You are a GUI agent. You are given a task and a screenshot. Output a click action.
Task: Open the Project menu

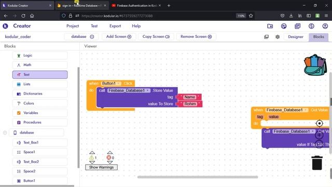click(x=73, y=26)
